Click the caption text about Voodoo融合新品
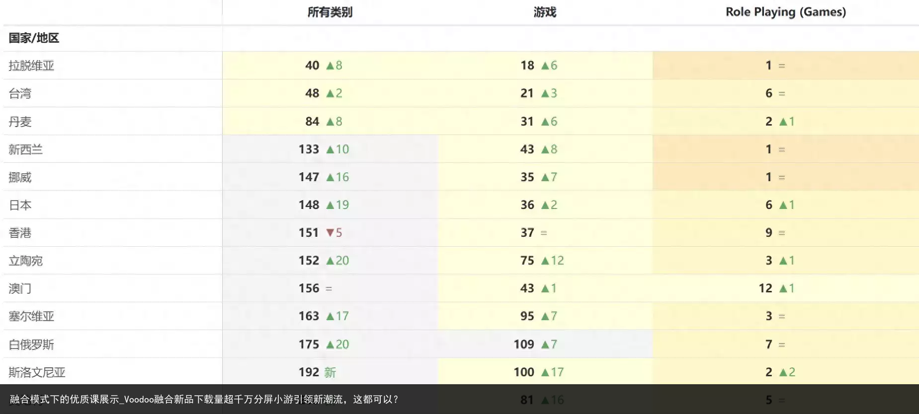This screenshot has height=414, width=919. click(204, 400)
